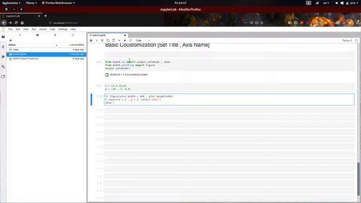Open the Firefox library icon

click(289, 23)
